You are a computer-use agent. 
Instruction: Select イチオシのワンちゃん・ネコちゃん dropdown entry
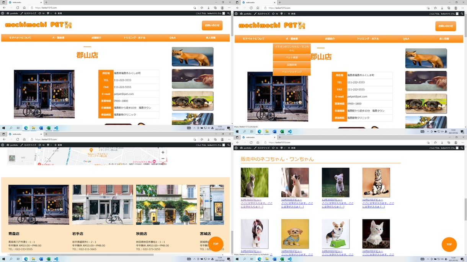pos(292,49)
